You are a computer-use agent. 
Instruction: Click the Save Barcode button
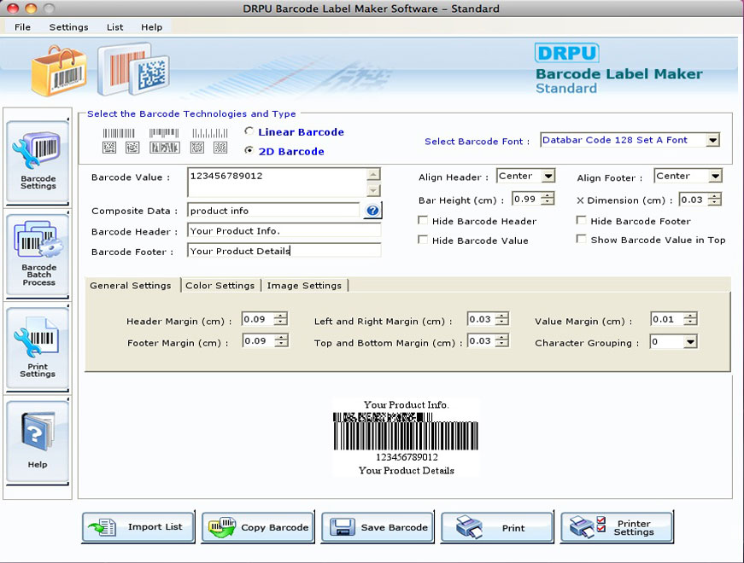pos(378,527)
